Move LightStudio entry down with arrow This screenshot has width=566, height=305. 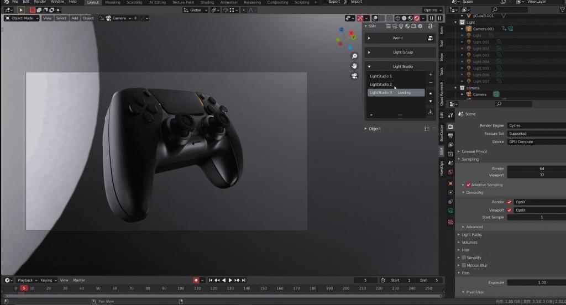pyautogui.click(x=431, y=102)
